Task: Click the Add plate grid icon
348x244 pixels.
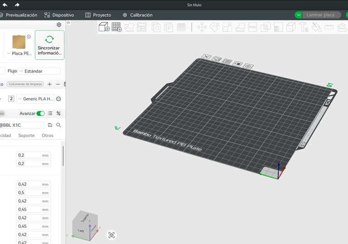Action: [x=116, y=27]
